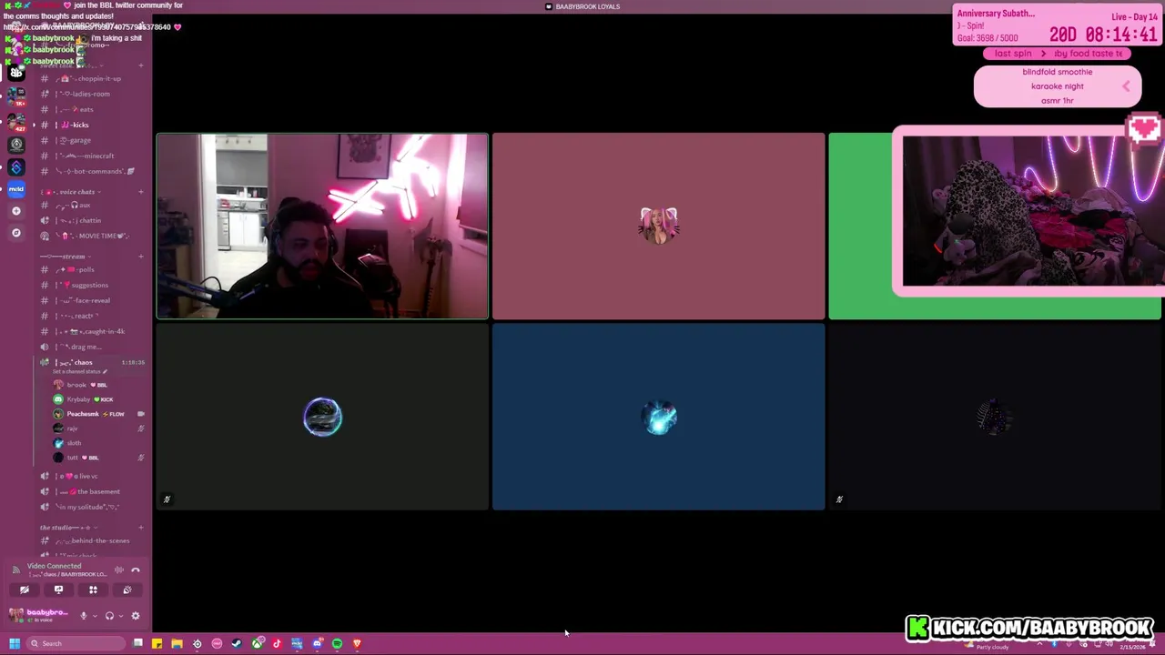Click the taskbar Search box
This screenshot has width=1165, height=655.
tap(76, 644)
